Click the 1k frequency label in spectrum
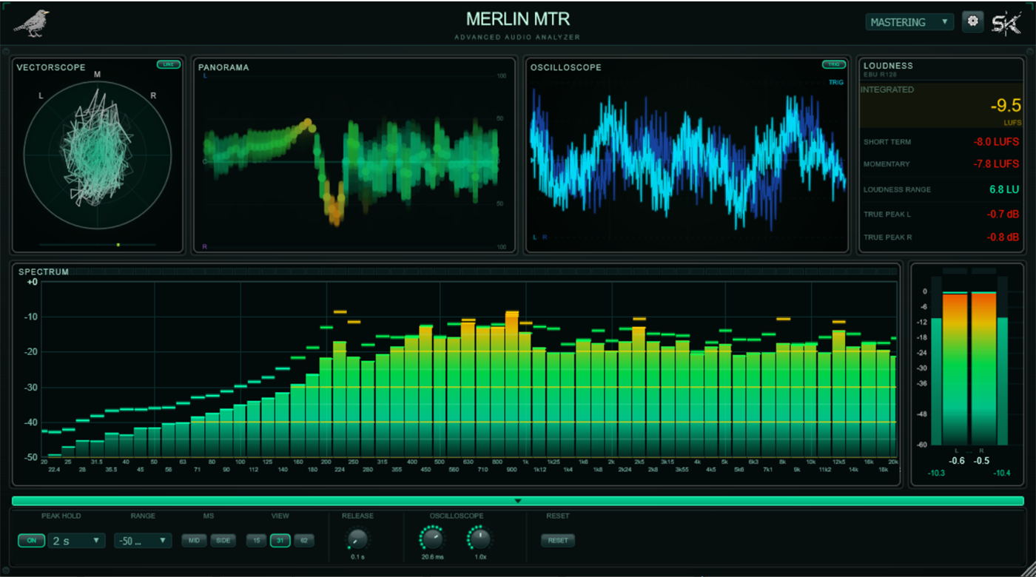Image resolution: width=1036 pixels, height=577 pixels. [525, 462]
